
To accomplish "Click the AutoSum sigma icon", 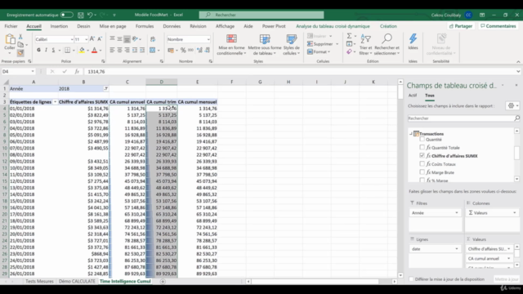I will coord(349,36).
